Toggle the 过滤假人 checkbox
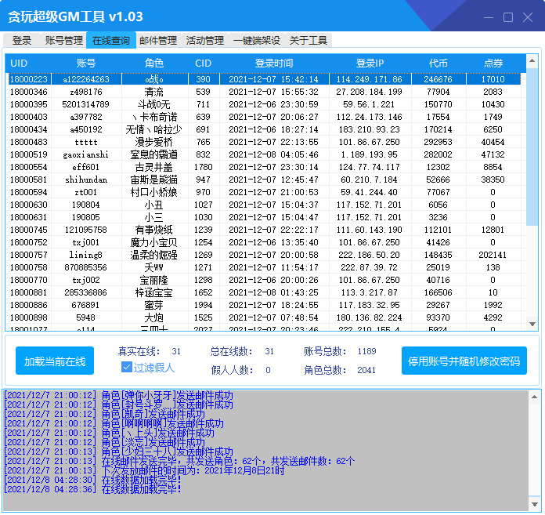Screen dimensions: 545x515 [x=127, y=367]
